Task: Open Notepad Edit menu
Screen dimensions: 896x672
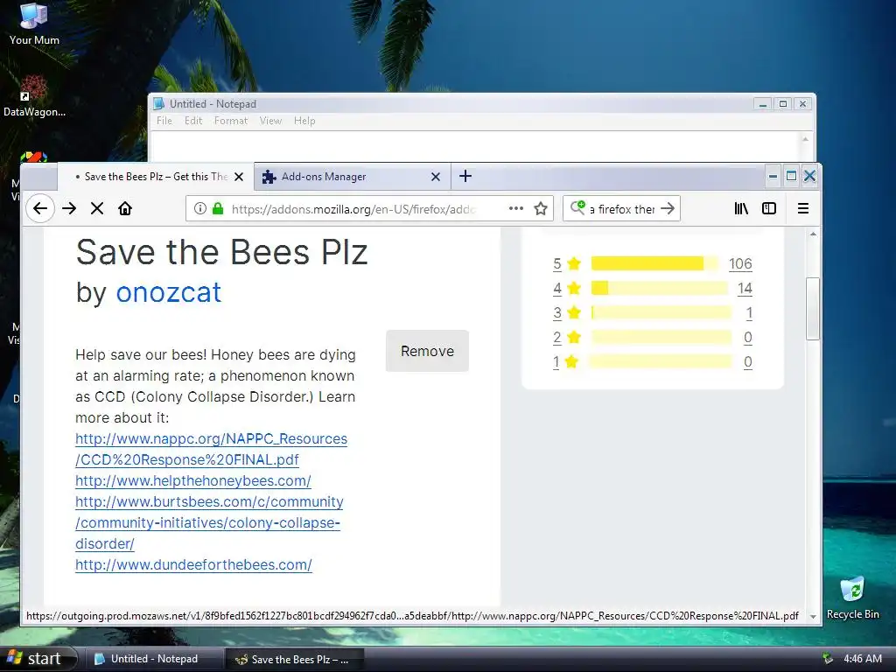Action: 193,121
